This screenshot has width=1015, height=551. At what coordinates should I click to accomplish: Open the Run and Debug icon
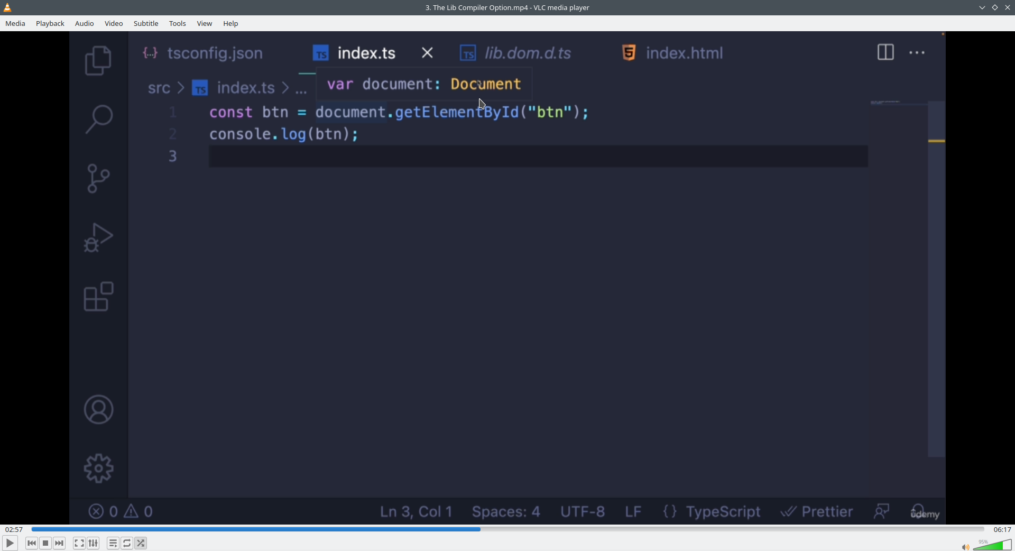coord(98,237)
